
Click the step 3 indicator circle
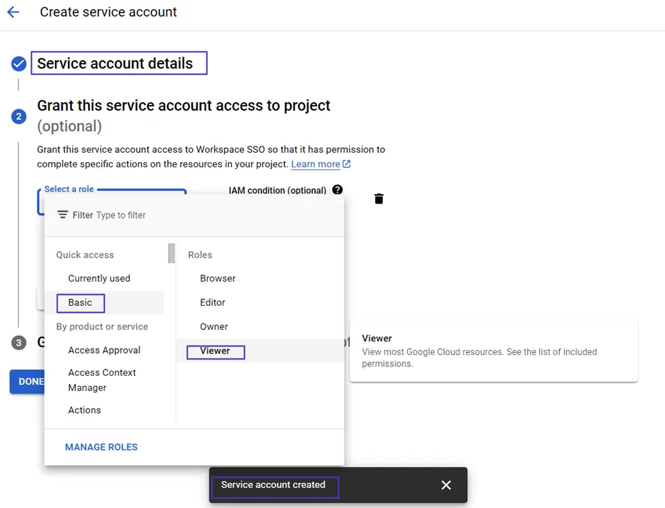(x=19, y=342)
